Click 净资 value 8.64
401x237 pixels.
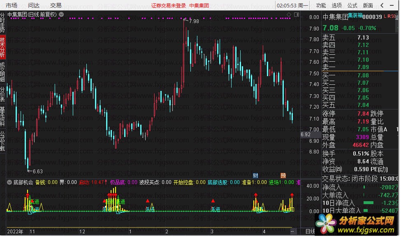[363, 162]
